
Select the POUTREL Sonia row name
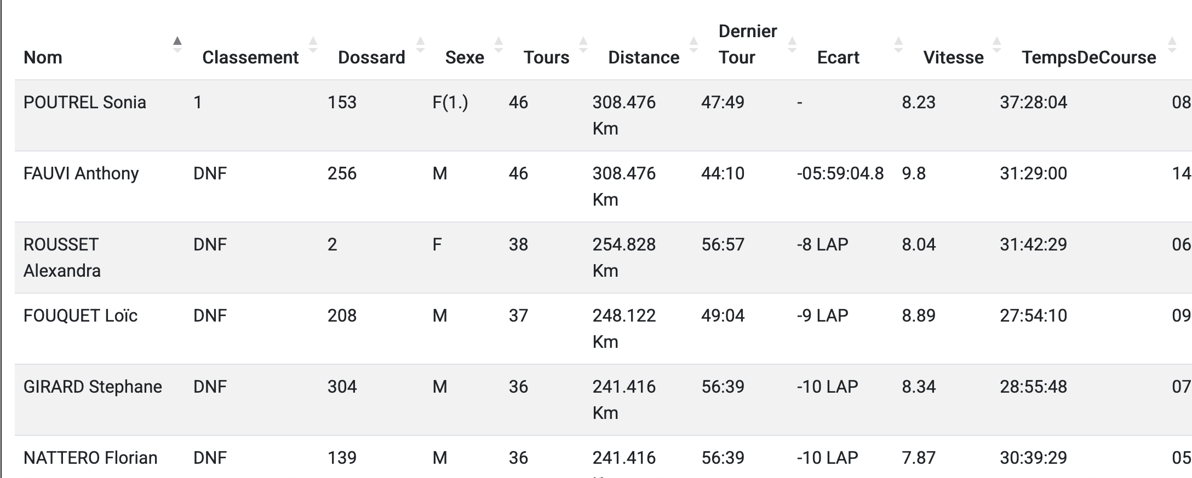coord(85,102)
